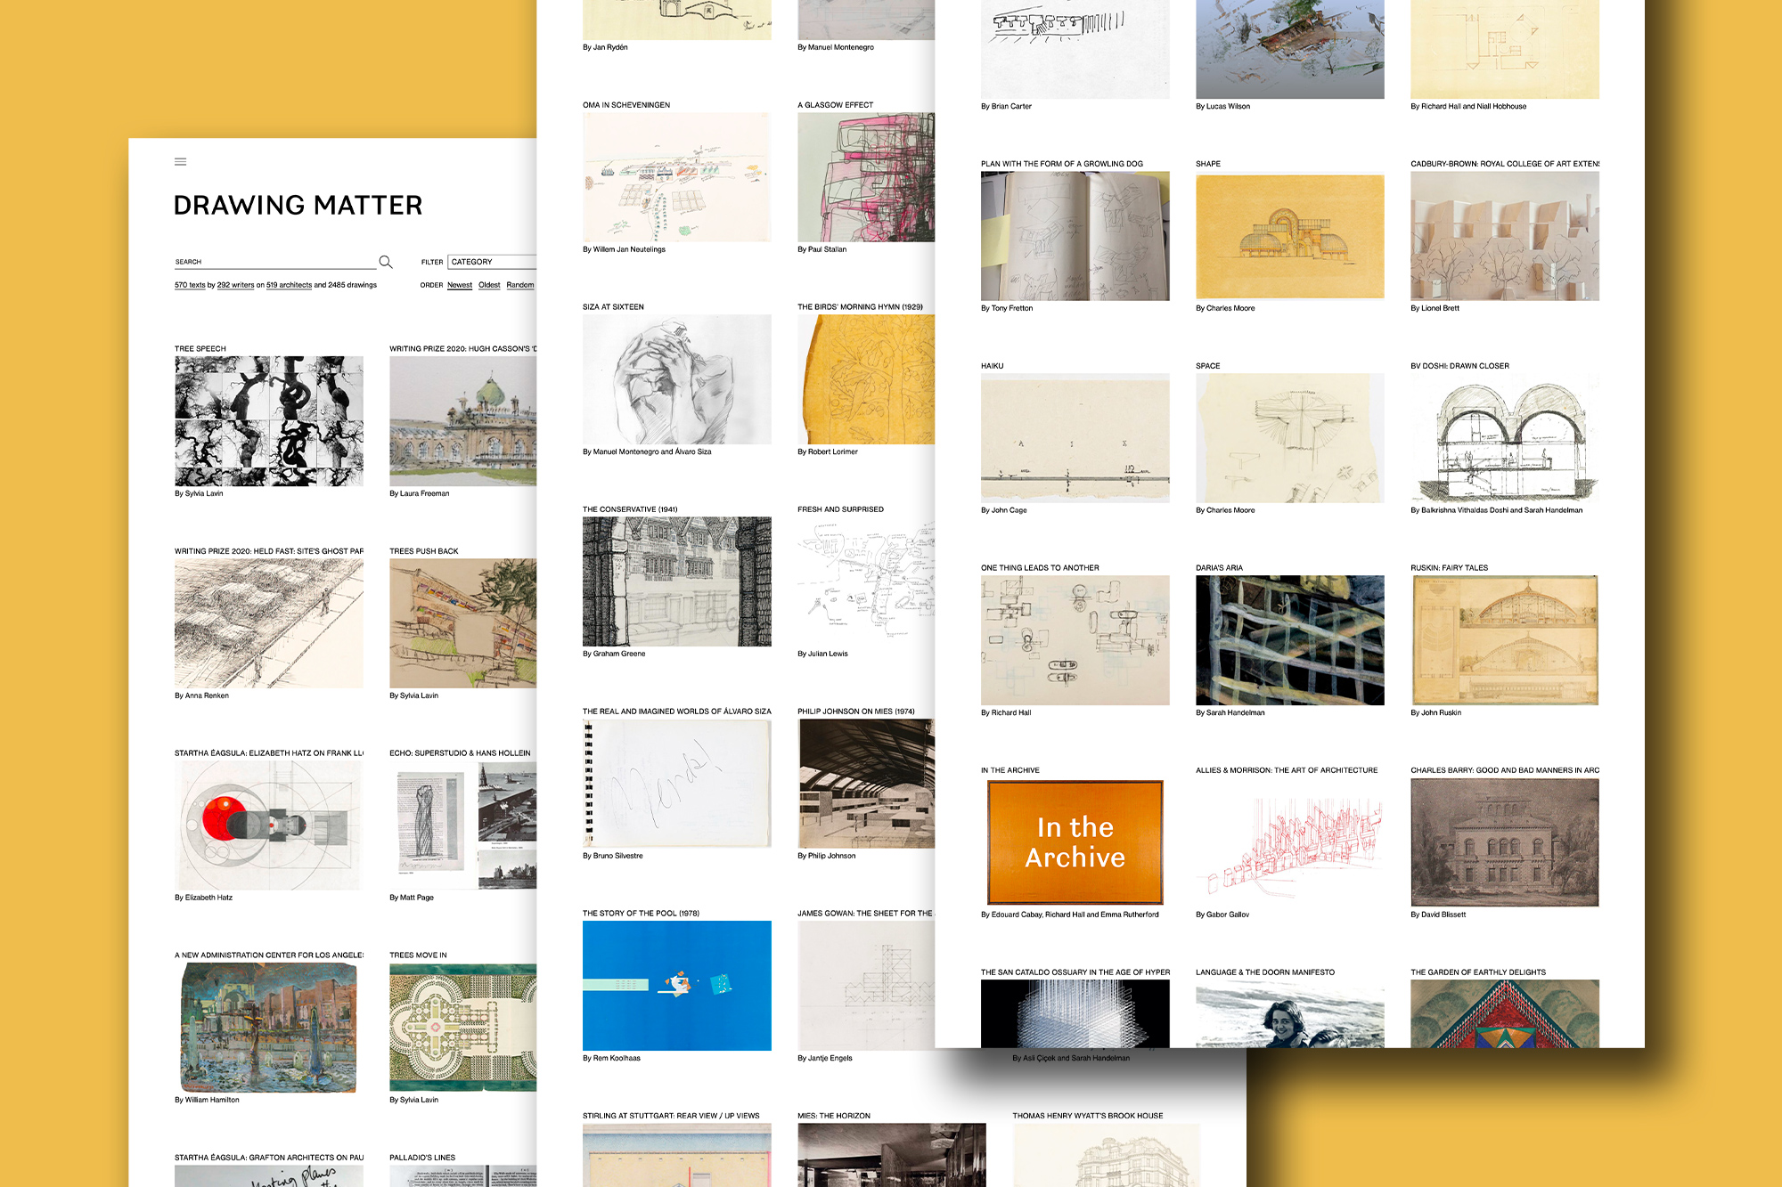Open the Haiku thumbnail by John Cage
The image size is (1782, 1187).
click(x=1075, y=438)
